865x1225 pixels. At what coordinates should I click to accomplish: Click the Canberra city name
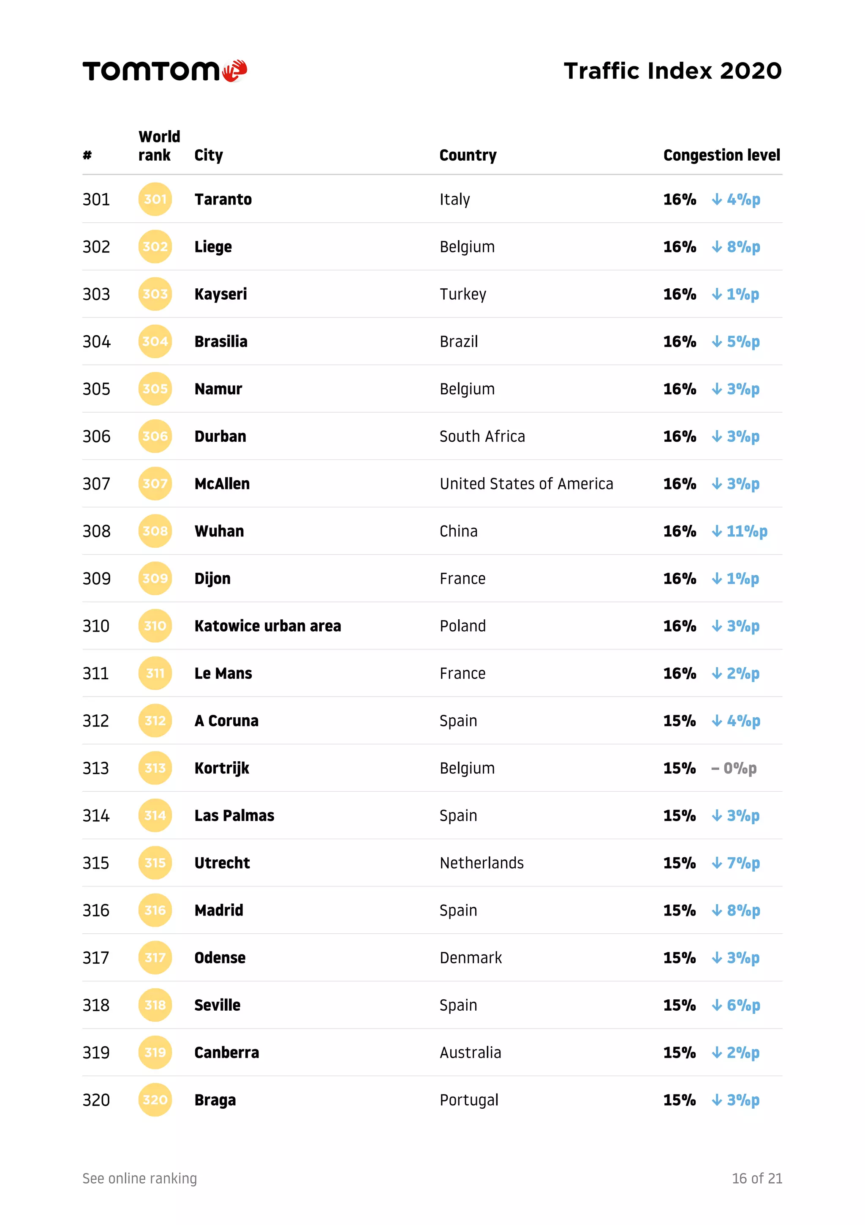[226, 1052]
